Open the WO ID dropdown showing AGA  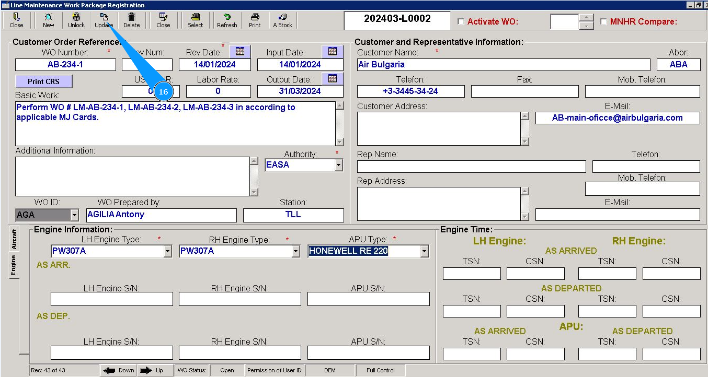coord(74,215)
